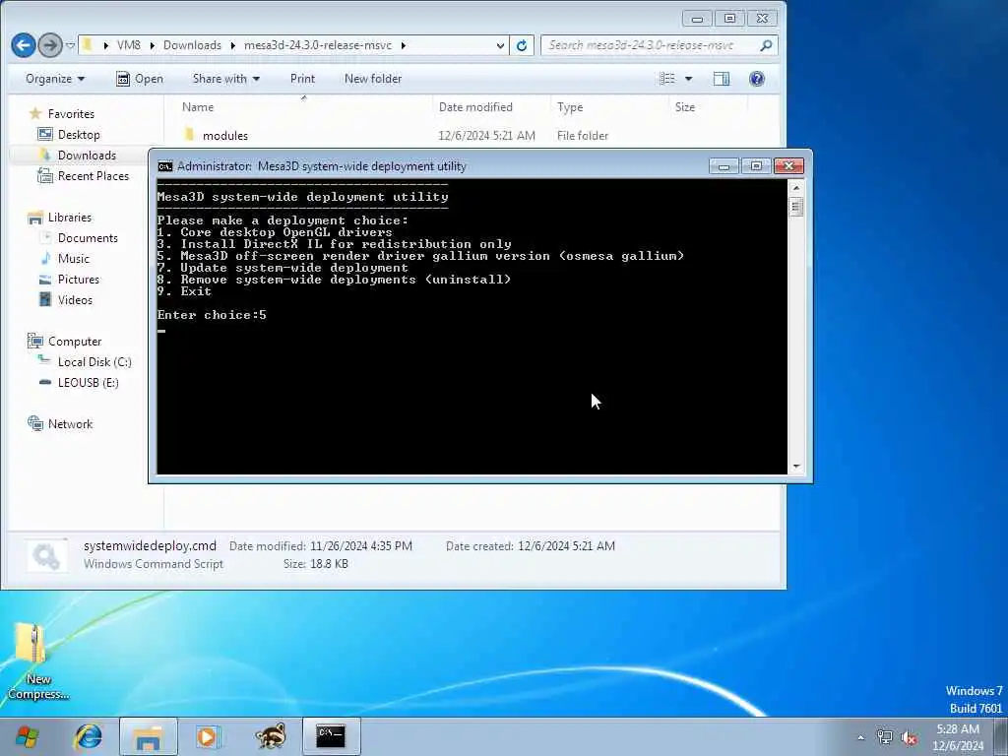Select Computer in navigation pane
Screen dimensions: 1008x756
[x=75, y=342]
